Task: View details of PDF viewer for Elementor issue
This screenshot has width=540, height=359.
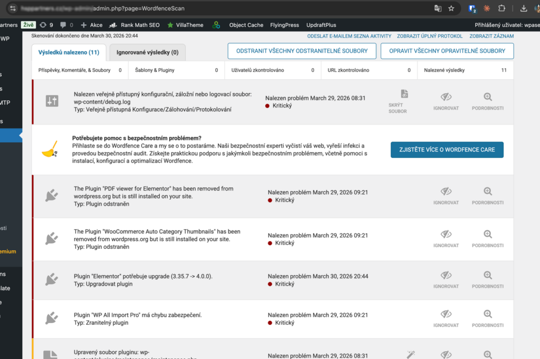Action: (487, 196)
